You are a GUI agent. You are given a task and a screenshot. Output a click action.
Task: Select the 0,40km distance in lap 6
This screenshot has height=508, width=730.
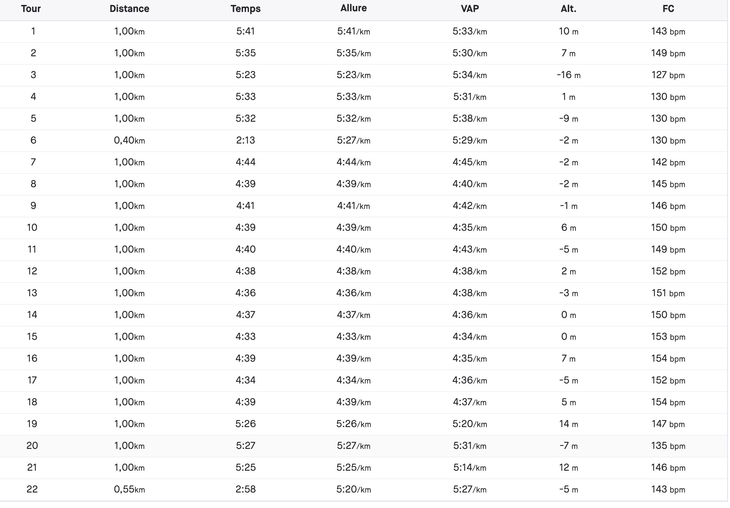point(129,140)
